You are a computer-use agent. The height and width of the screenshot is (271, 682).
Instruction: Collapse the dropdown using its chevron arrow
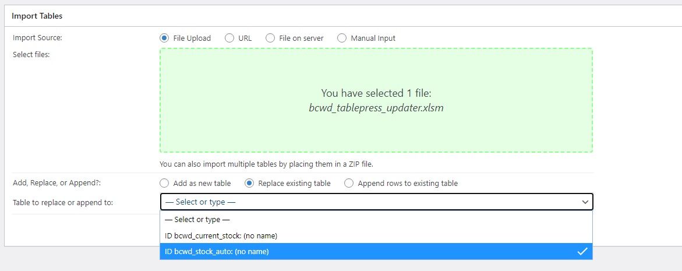click(585, 202)
